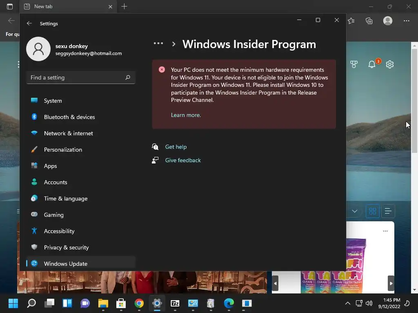
Task: Open Chat app on taskbar
Action: [85, 303]
